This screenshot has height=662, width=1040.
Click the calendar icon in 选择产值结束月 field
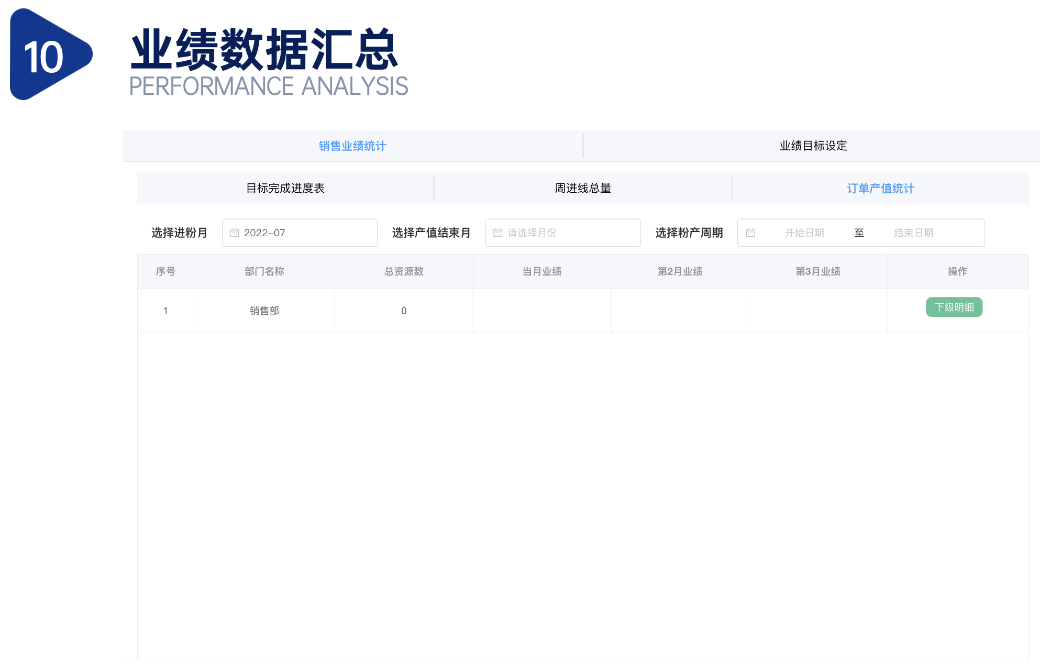pos(498,233)
